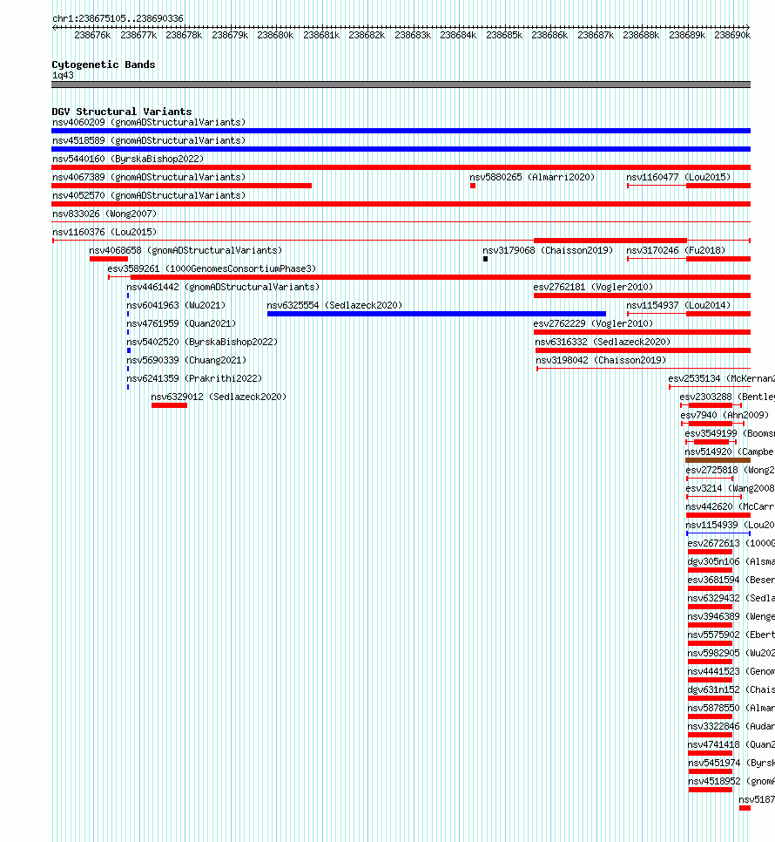Screen dimensions: 775x842
Task: Click the nsv3322846 variant label
Action: click(x=731, y=725)
